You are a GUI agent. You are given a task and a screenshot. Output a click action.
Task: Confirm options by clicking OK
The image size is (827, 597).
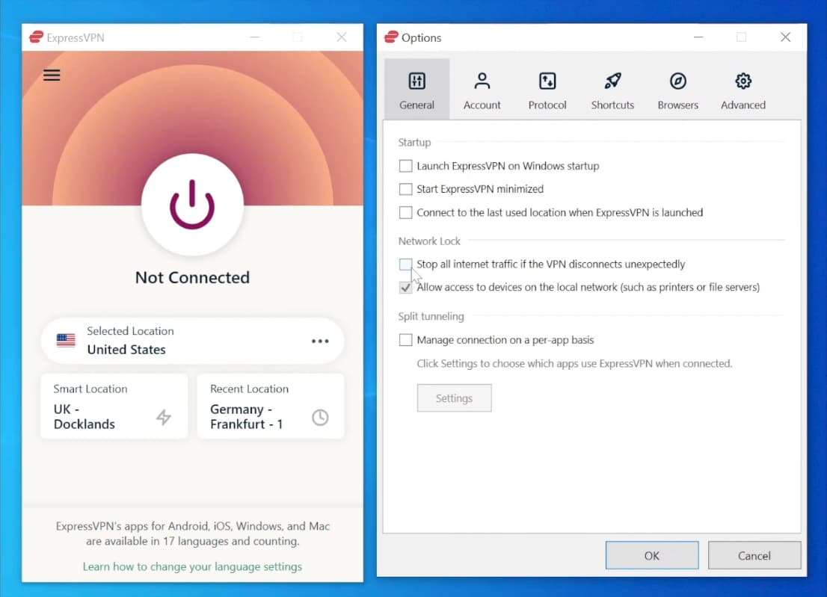[651, 555]
